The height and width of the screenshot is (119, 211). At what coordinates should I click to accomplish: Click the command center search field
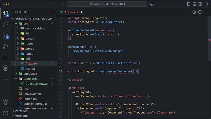[107, 4]
